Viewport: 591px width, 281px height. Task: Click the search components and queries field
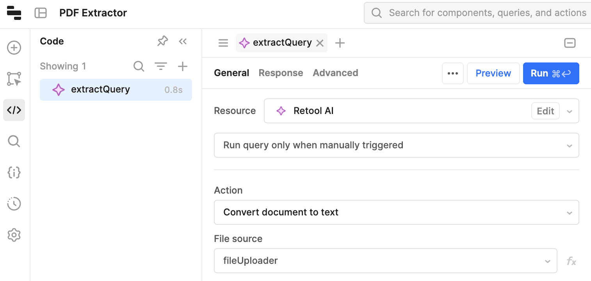(484, 13)
